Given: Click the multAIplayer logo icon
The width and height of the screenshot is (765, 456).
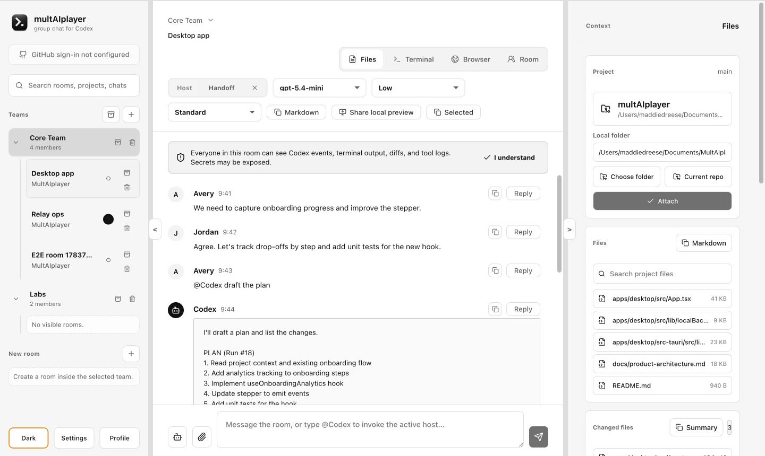Looking at the screenshot, I should coord(20,23).
